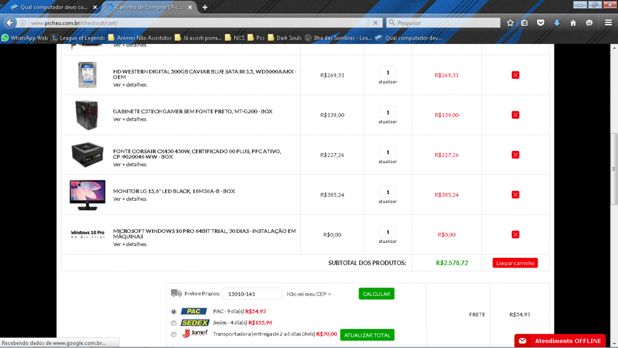The width and height of the screenshot is (618, 348).
Task: Click 'Ver + detalhes' under Windows 10 Pro
Action: (x=130, y=244)
